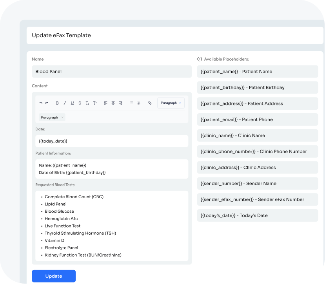
Task: Align text to the right
Action: pyautogui.click(x=120, y=103)
